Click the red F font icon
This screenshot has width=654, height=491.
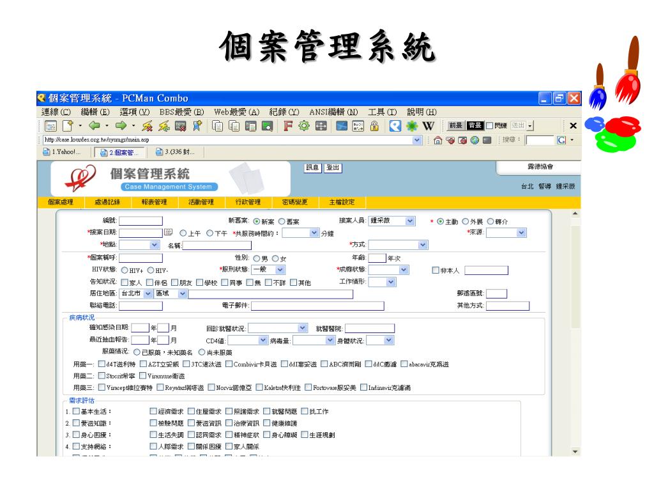288,126
